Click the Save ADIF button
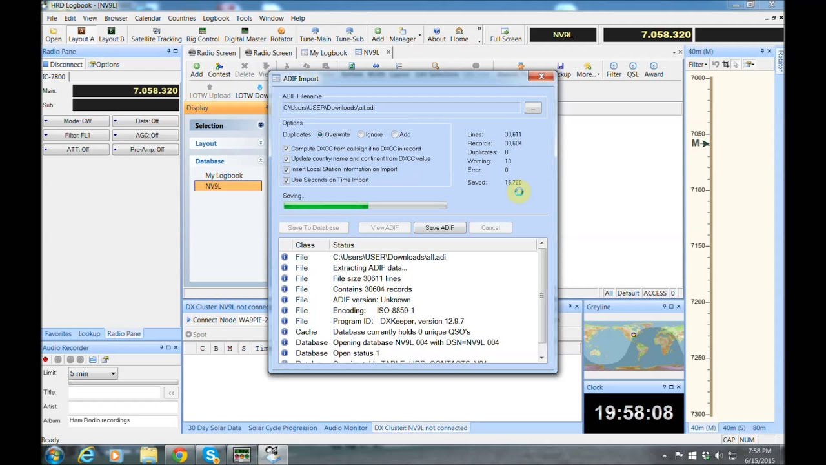 (439, 227)
